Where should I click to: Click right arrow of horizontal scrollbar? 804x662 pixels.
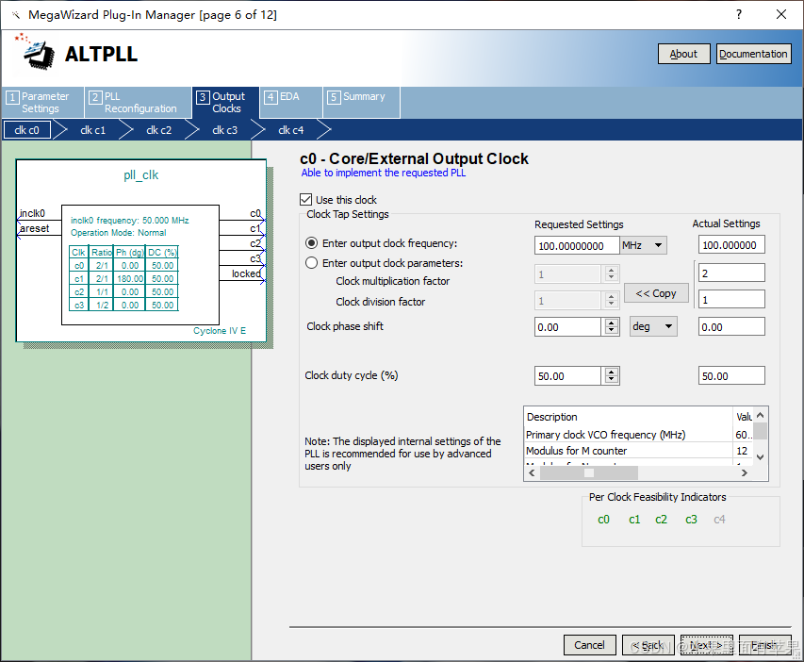tap(745, 472)
